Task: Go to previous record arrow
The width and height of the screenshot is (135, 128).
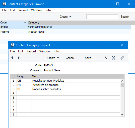Action: coord(12,58)
